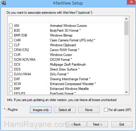The image size is (136, 131).
Task: Select the 'Windows Clipboard' description
Action: click(63, 45)
